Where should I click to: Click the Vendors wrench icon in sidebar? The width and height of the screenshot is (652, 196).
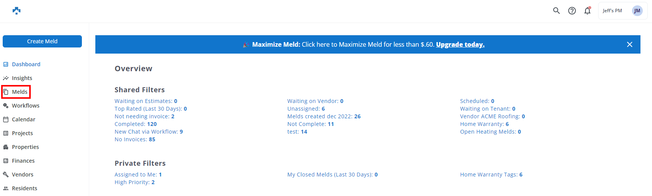pos(6,175)
